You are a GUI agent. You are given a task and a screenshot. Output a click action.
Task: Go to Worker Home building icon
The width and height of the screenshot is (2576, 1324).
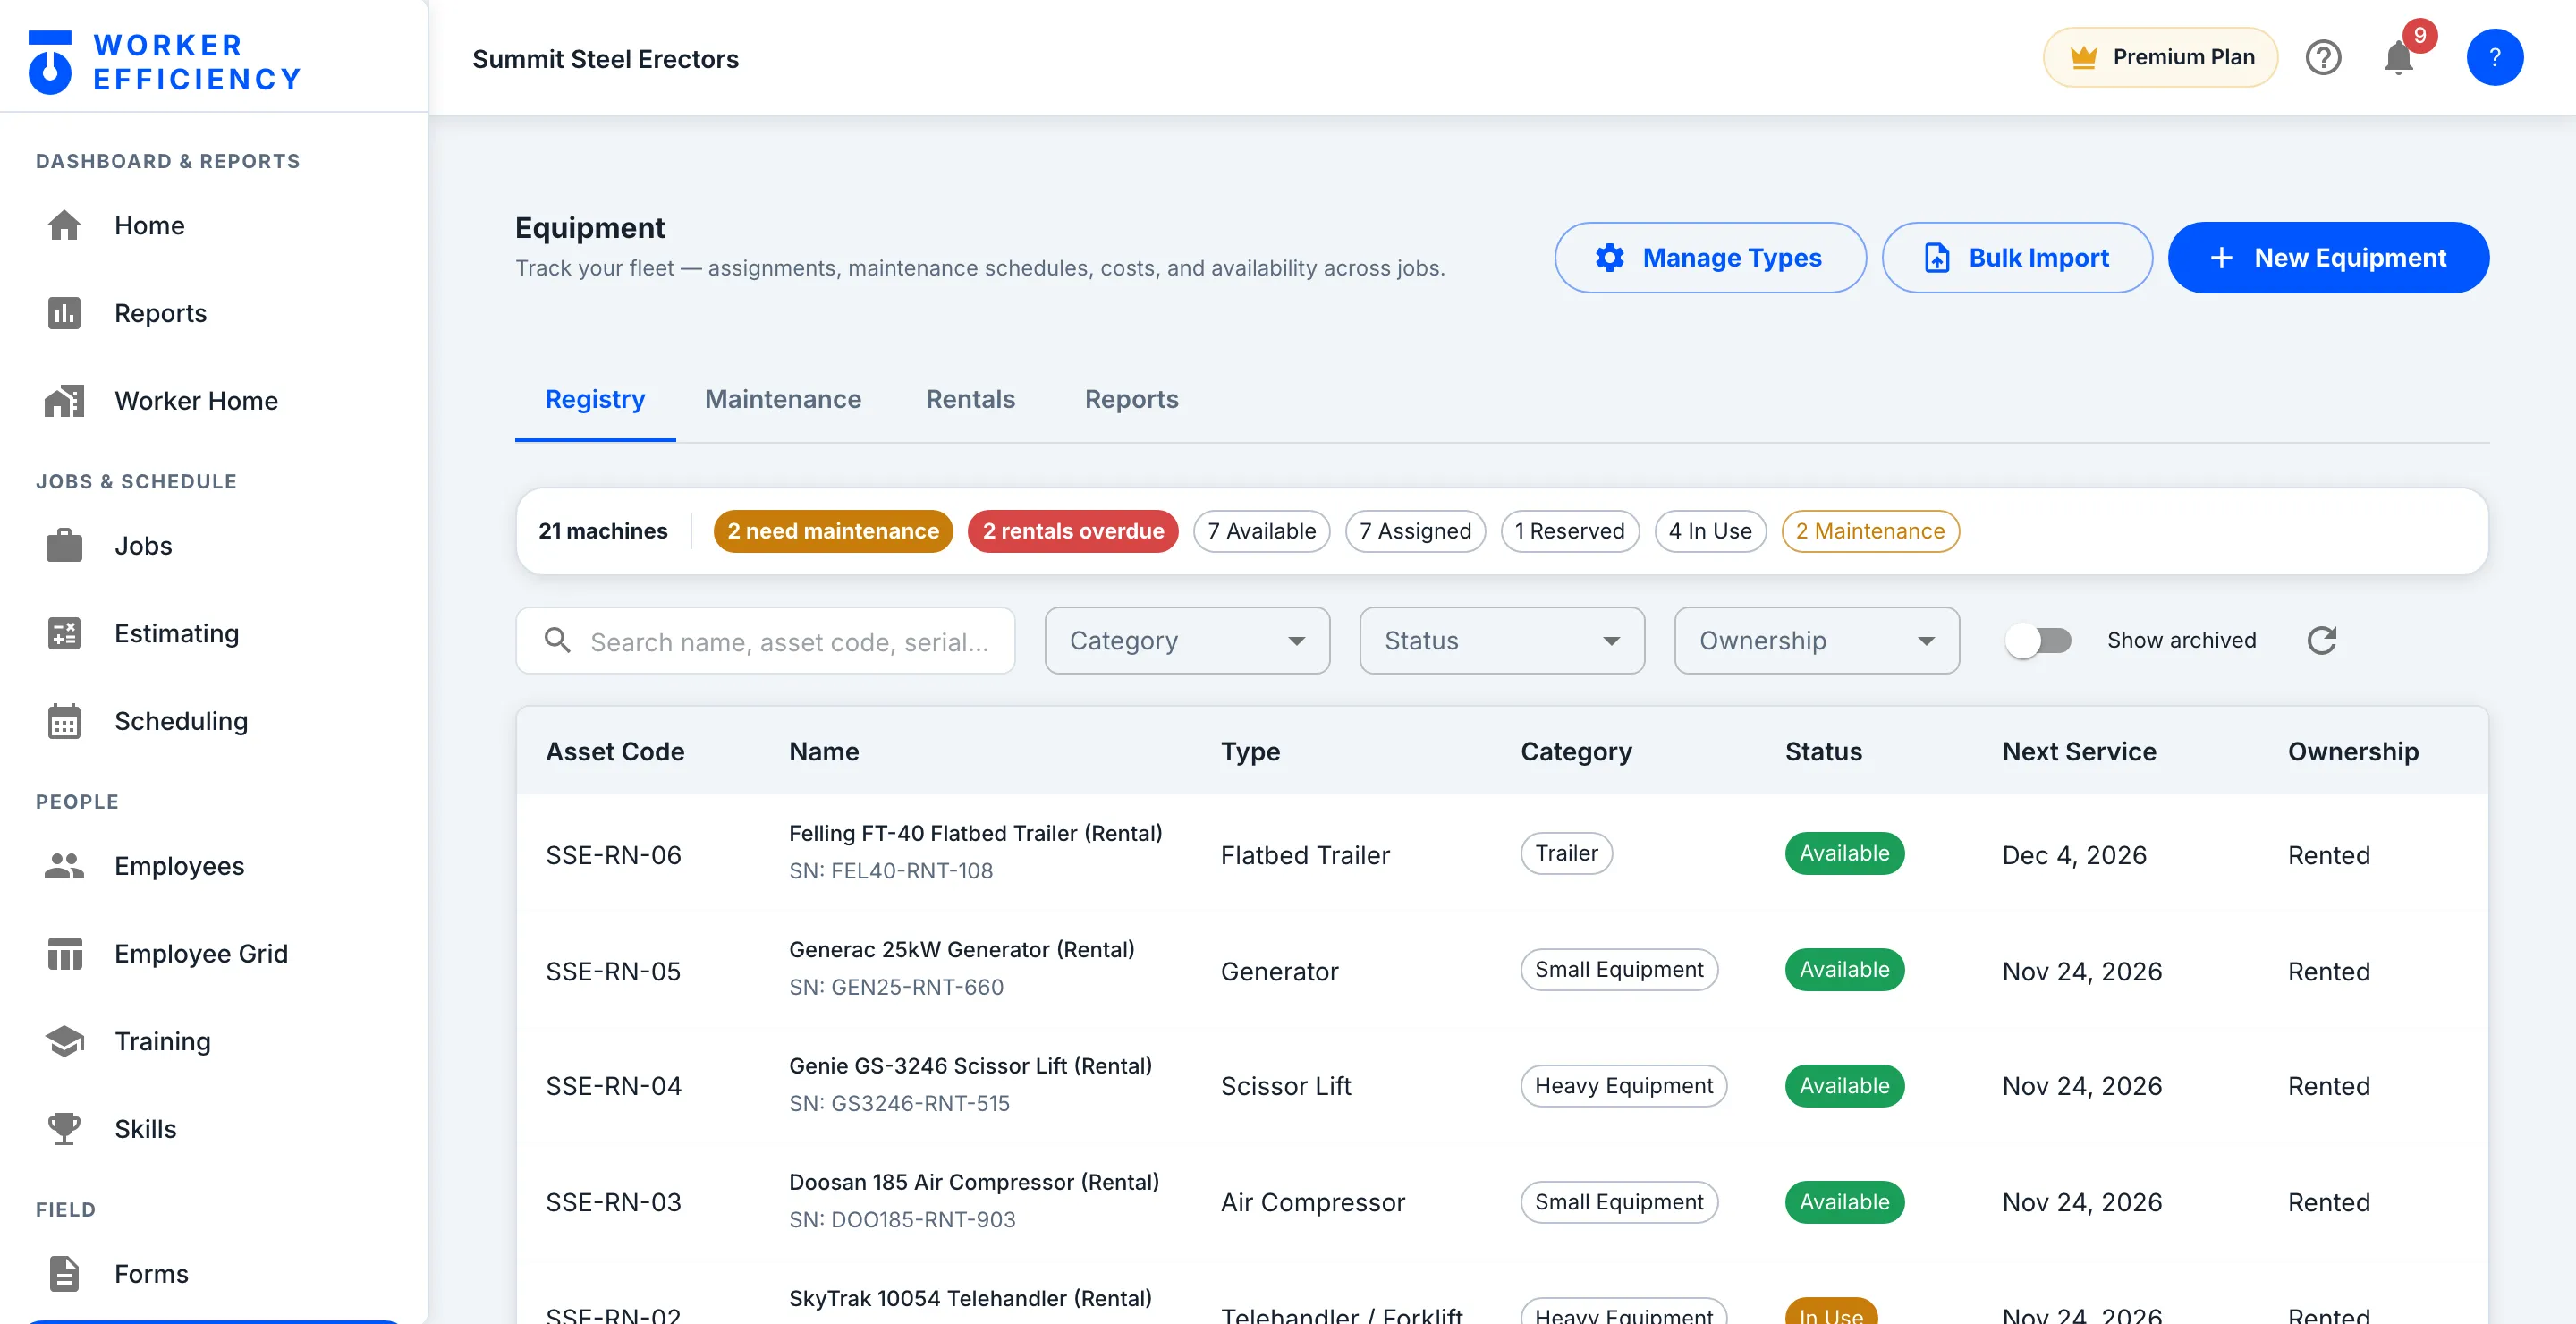tap(64, 401)
